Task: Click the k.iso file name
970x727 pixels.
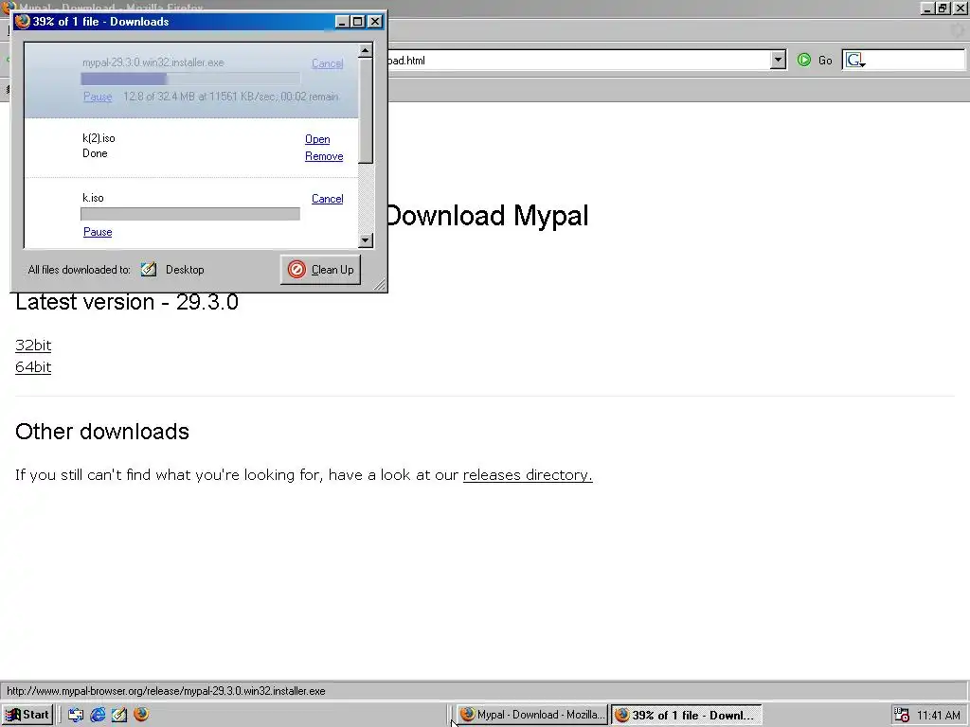Action: [93, 198]
